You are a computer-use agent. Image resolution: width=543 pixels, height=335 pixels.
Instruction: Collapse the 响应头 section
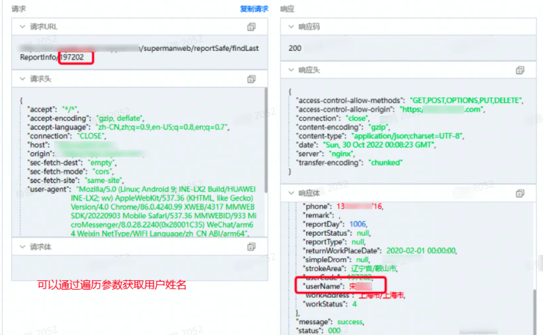coord(291,70)
